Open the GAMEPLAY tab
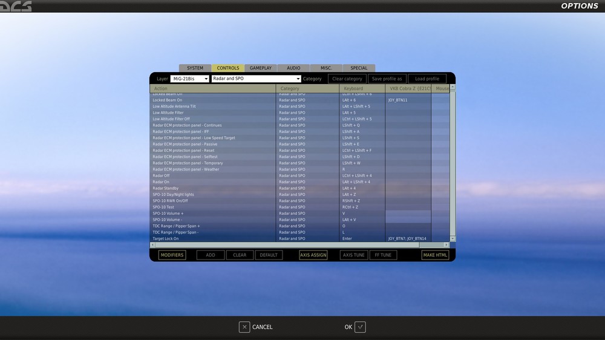Viewport: 605px width, 340px height. click(x=260, y=68)
